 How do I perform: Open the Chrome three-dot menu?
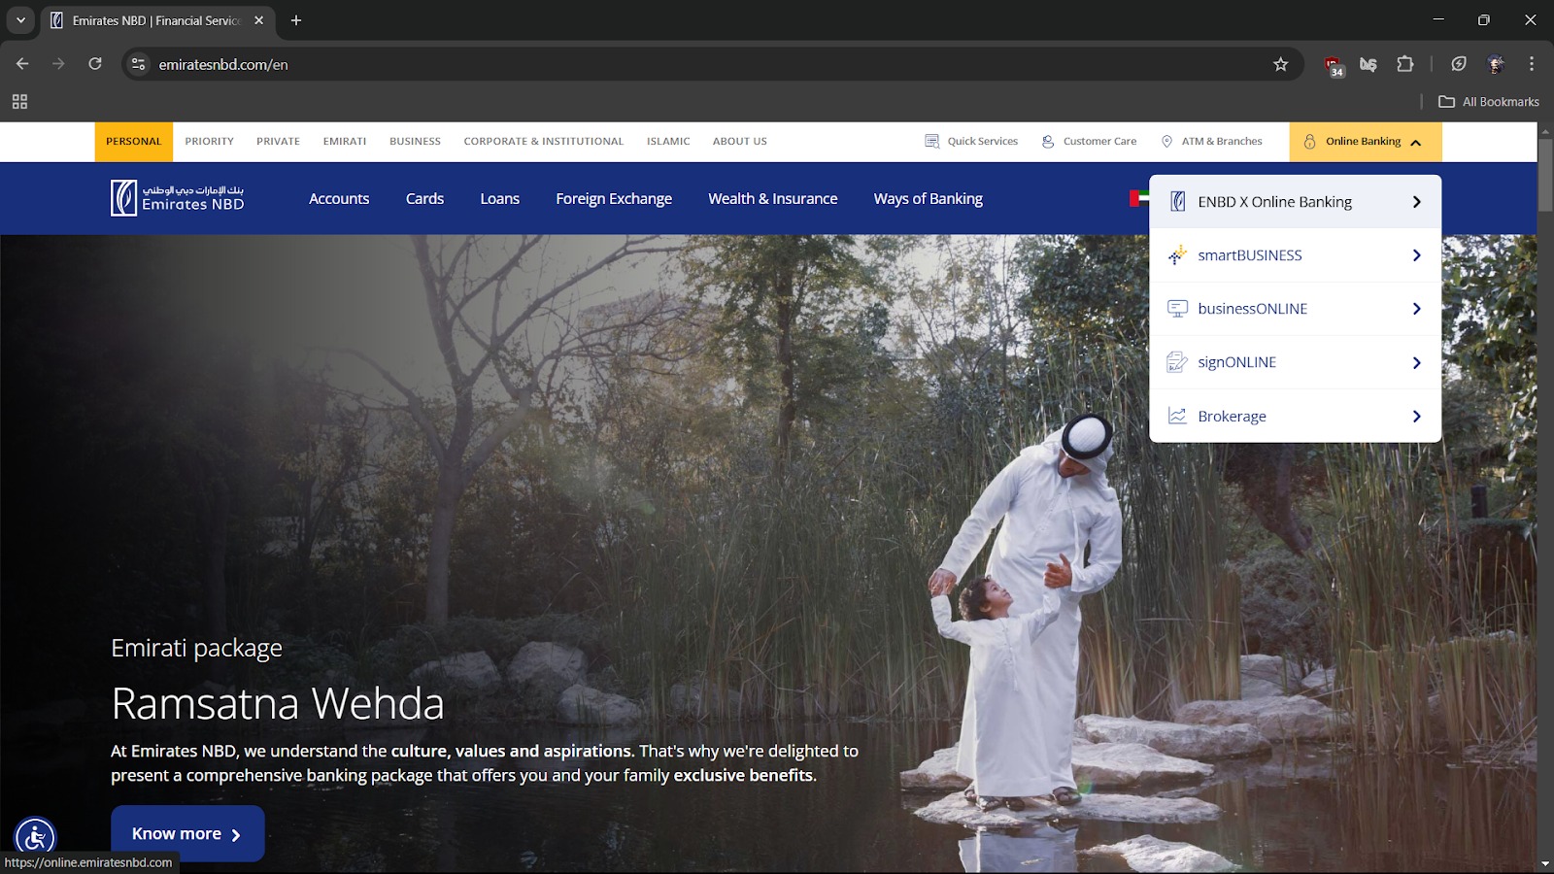[x=1532, y=64]
